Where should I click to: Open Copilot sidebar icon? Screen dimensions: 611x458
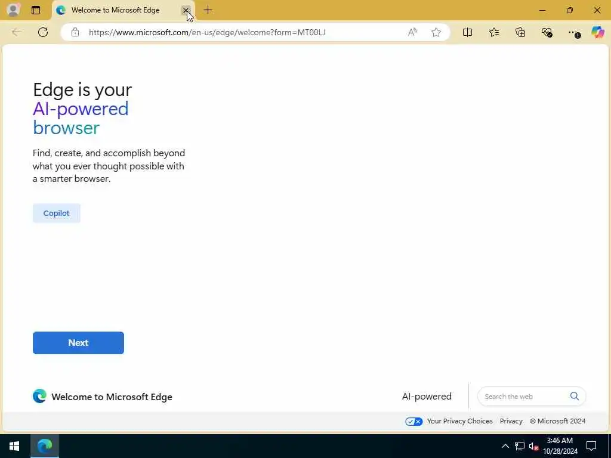click(x=597, y=32)
